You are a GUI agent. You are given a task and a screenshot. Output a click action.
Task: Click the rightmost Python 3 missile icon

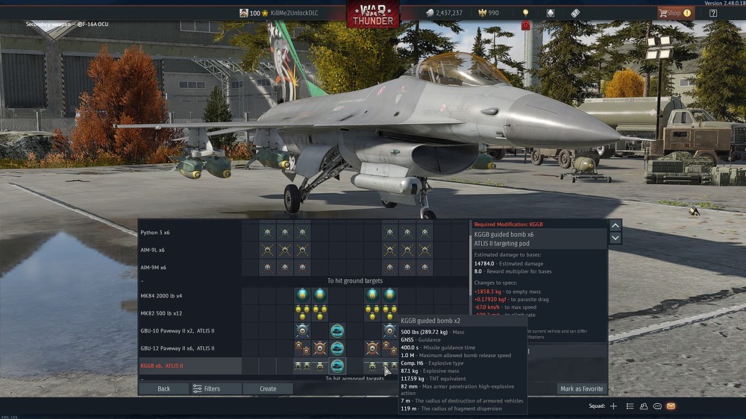[x=425, y=233]
